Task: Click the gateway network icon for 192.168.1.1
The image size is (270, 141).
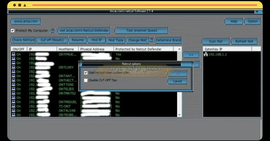Action: pyautogui.click(x=206, y=54)
